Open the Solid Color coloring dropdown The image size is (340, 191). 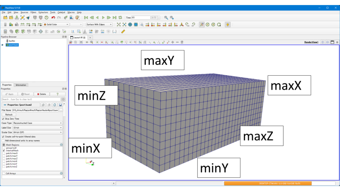tap(56, 25)
